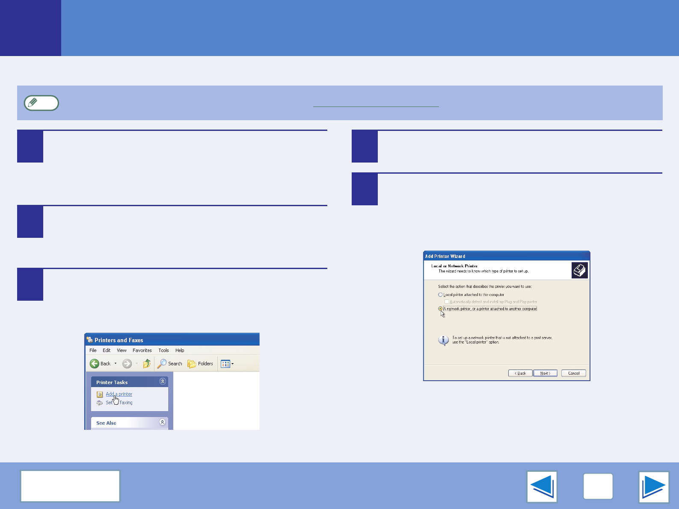
Task: Click the Search magnifier icon
Action: (162, 364)
